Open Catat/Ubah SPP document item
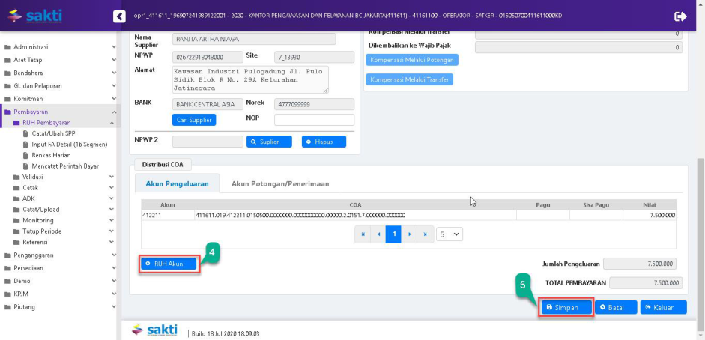705x340 pixels. tap(53, 133)
